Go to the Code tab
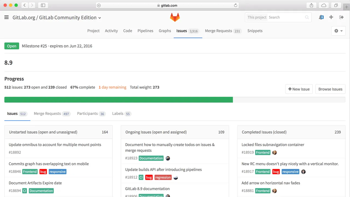350x197 pixels. coord(128,31)
